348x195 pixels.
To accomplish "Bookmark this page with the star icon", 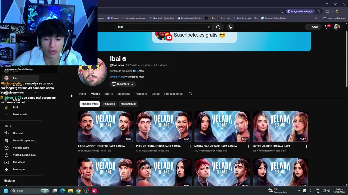I will [319, 11].
